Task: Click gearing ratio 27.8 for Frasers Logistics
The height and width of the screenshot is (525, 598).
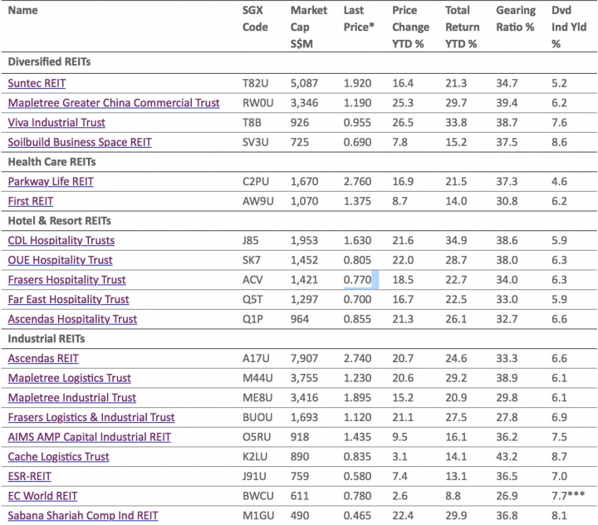Action: pos(507,417)
